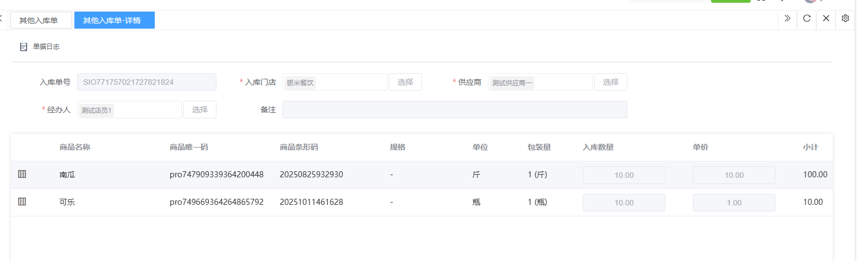Click the 备注 remark input field

[454, 110]
